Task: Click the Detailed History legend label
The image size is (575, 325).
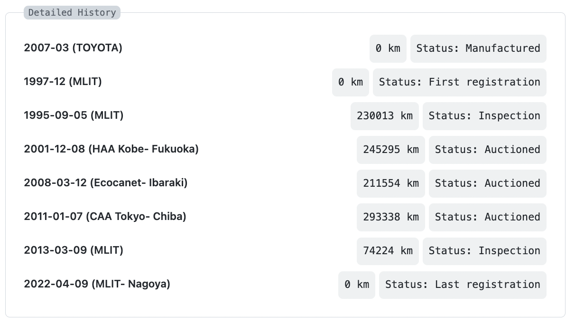Action: coord(72,13)
